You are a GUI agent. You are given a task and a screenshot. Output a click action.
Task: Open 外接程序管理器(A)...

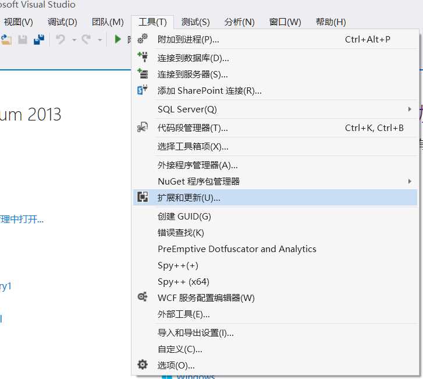(275, 165)
